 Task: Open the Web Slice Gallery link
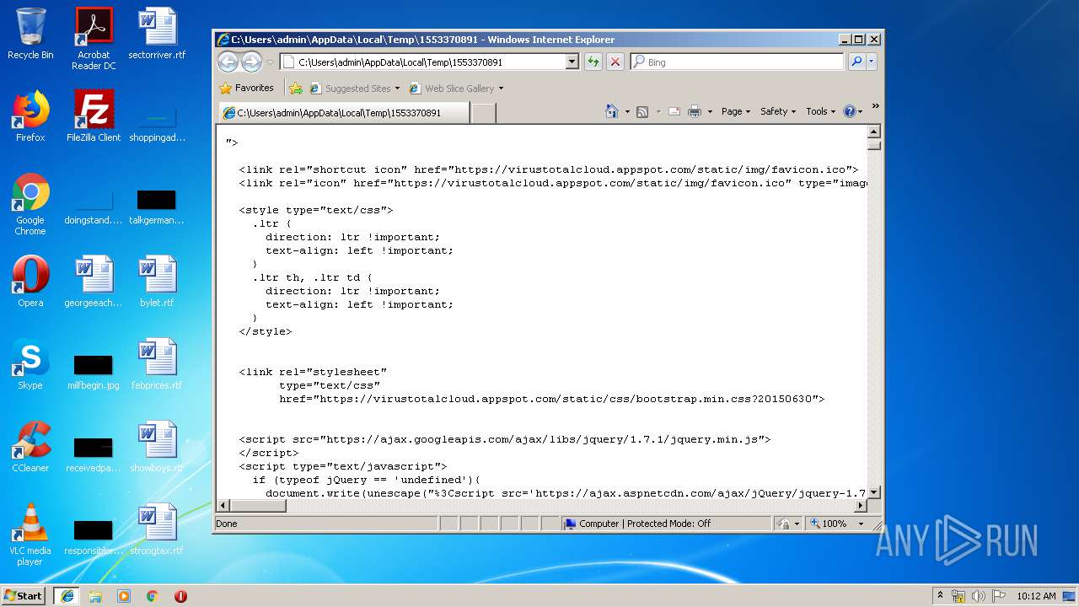(x=456, y=88)
